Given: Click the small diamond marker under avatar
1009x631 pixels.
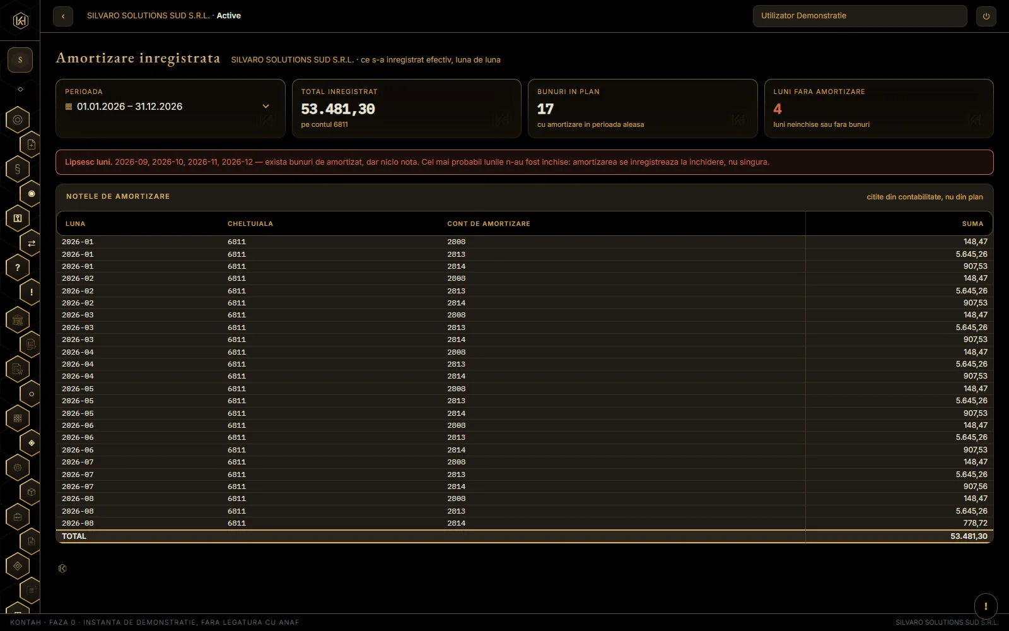Looking at the screenshot, I should click(20, 89).
